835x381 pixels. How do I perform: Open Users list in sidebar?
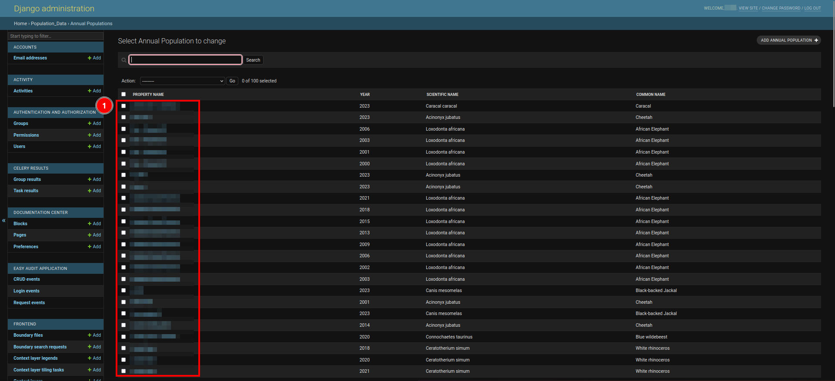tap(19, 147)
